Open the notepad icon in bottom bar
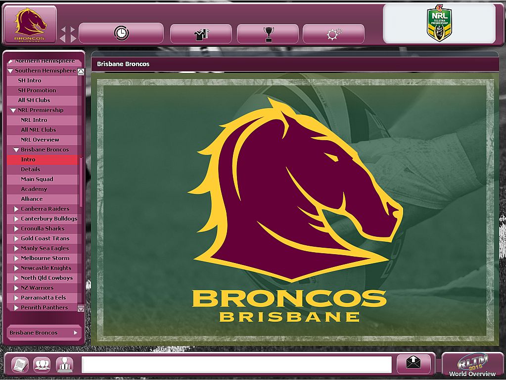The height and width of the screenshot is (380, 506). click(20, 365)
